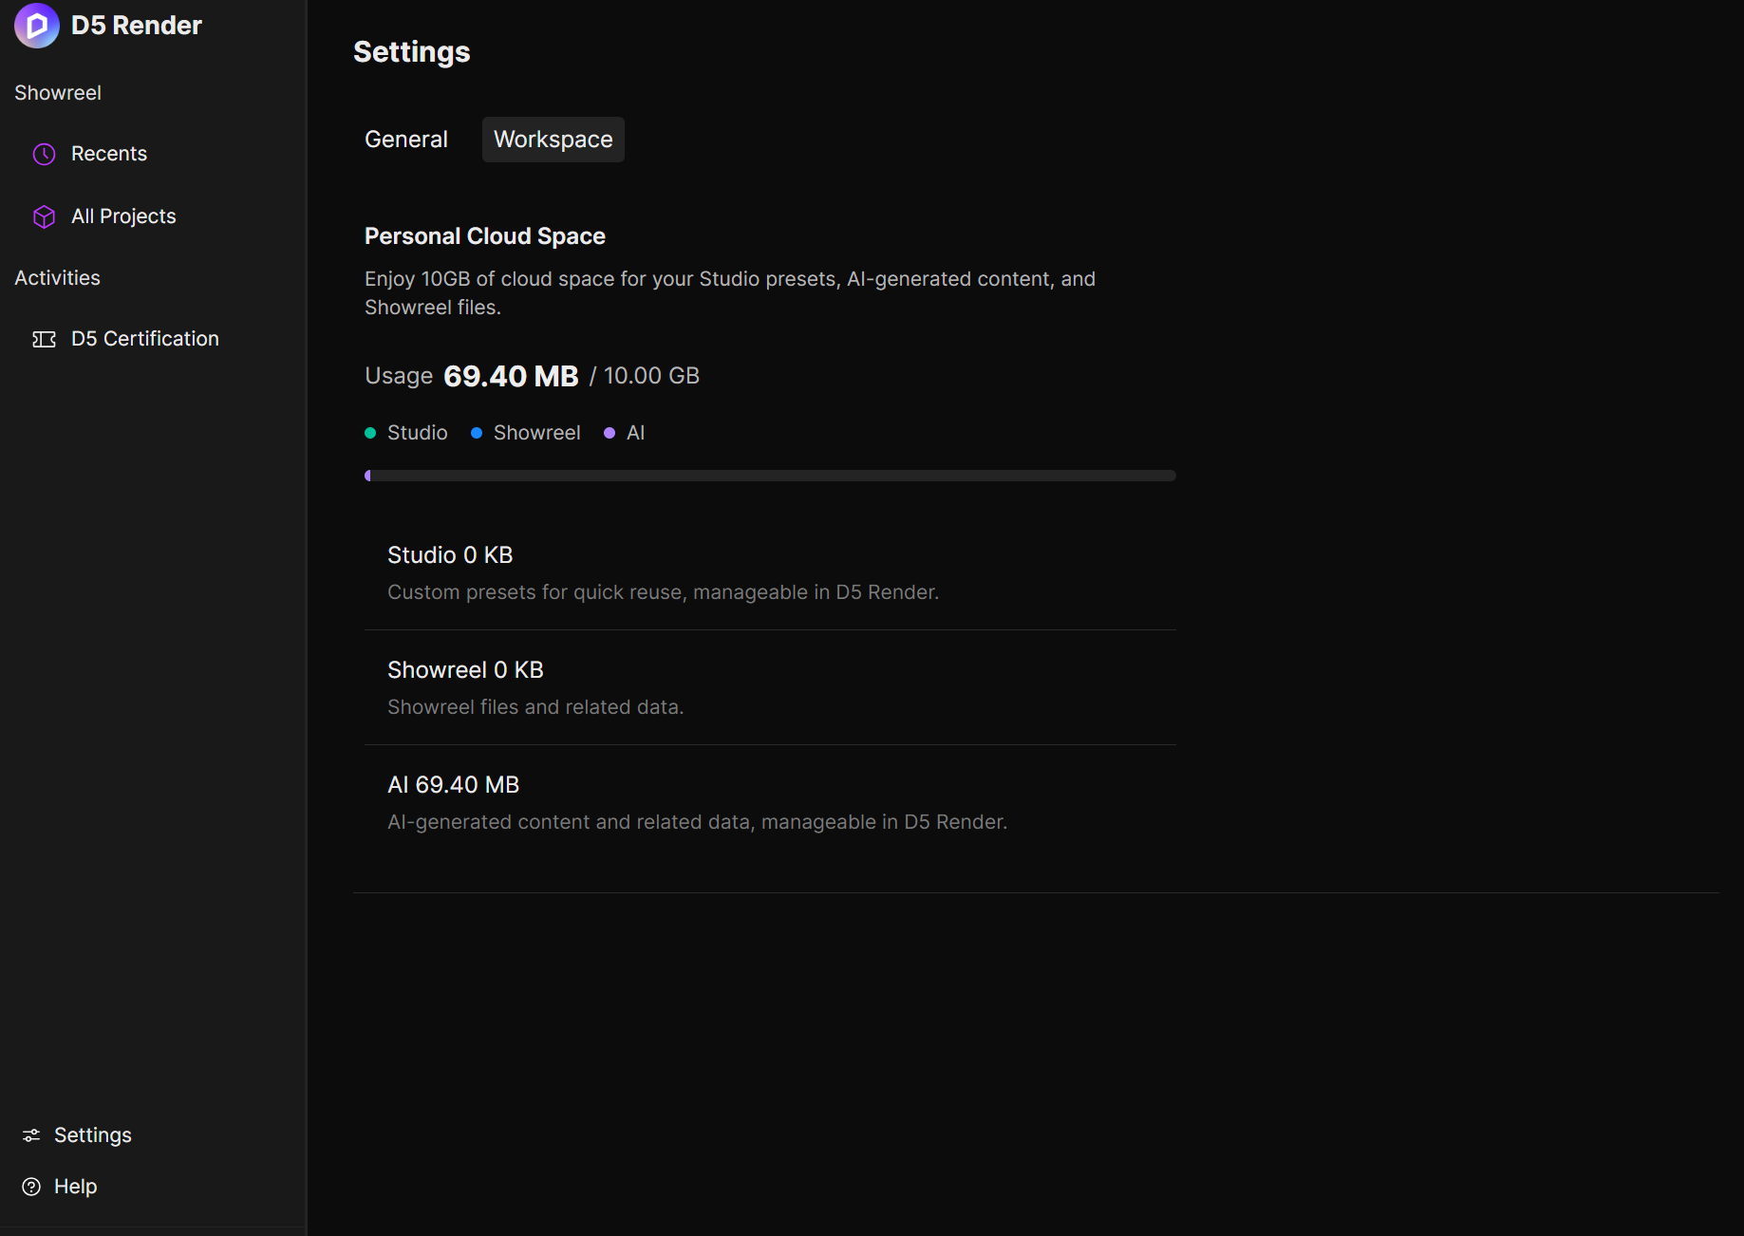Go to D5 Certification activity

click(144, 339)
